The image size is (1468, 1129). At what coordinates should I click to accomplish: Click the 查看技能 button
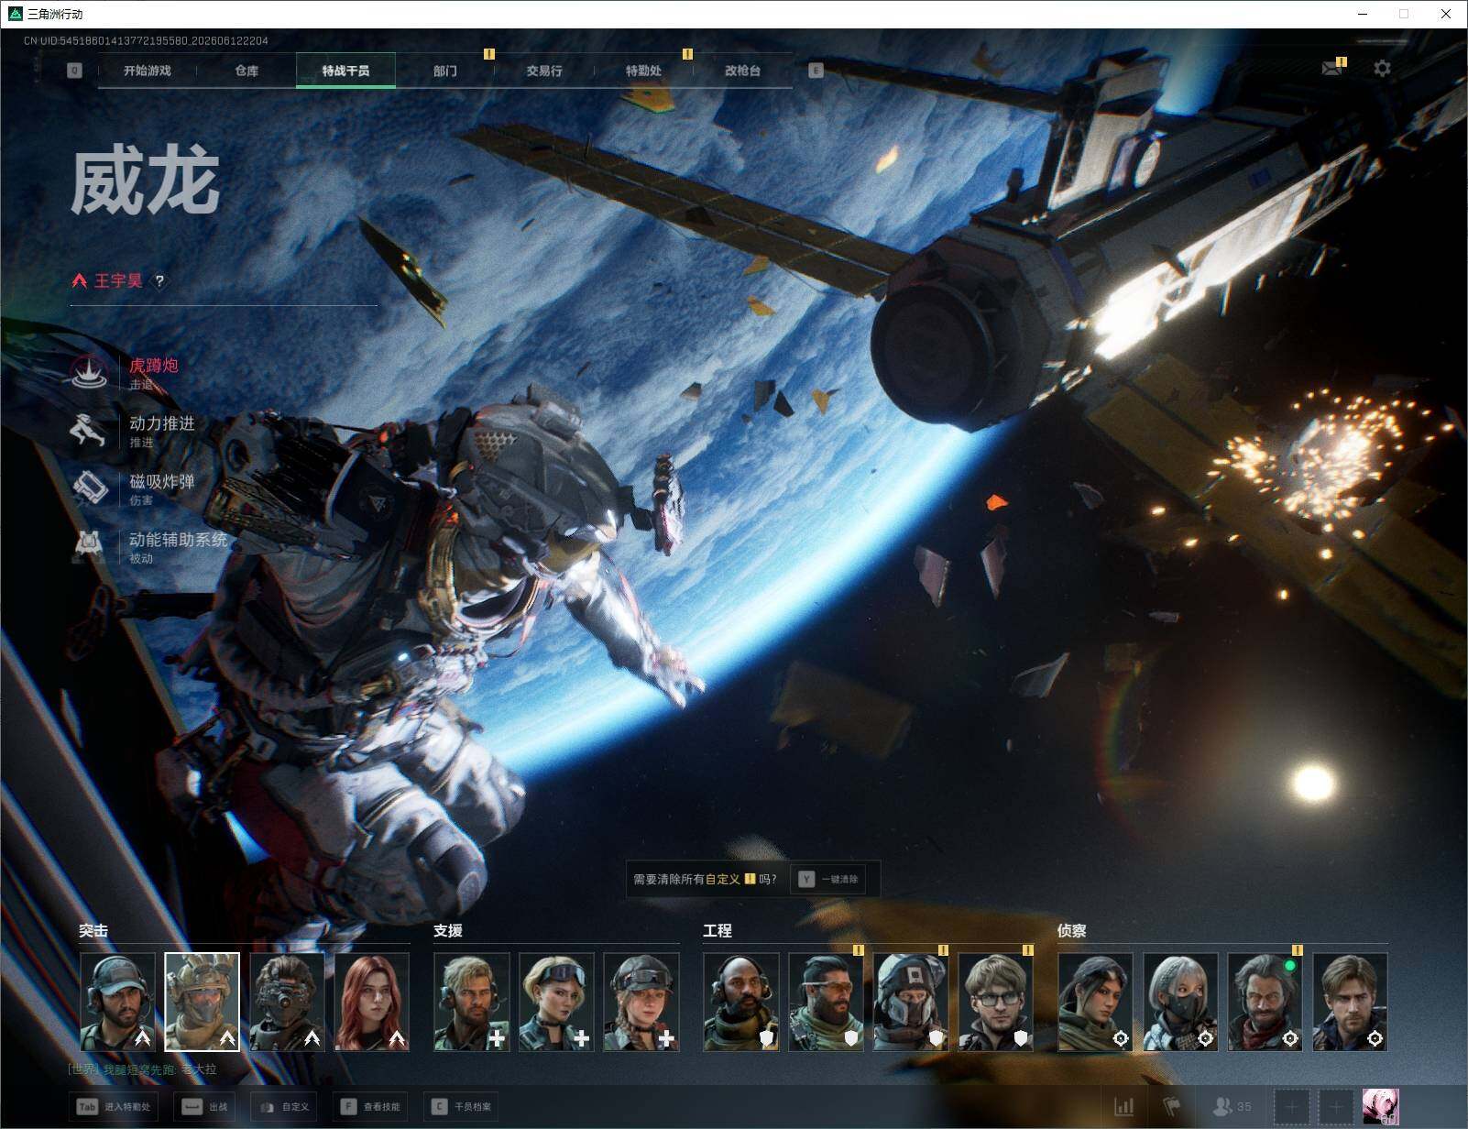[370, 1107]
